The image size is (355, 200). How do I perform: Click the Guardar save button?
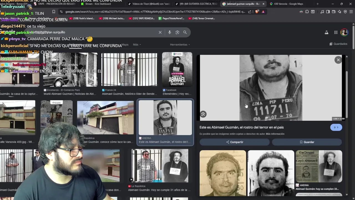[x=307, y=142]
